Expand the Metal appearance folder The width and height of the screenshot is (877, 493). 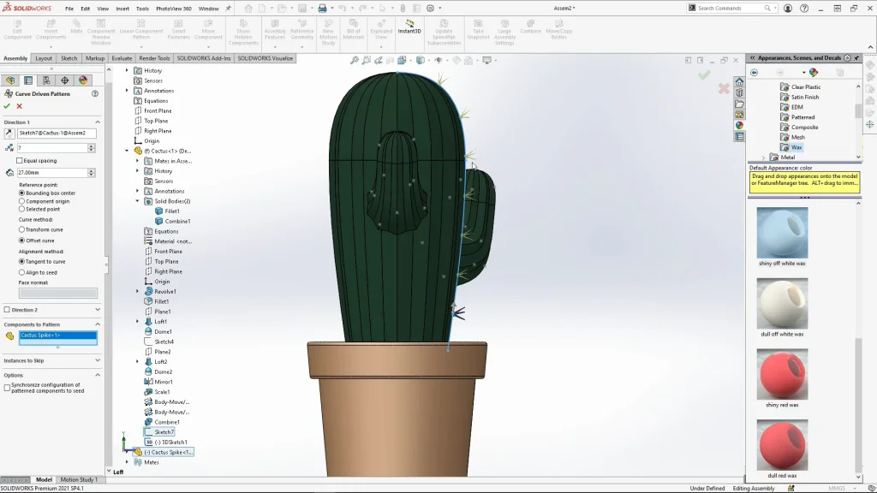pyautogui.click(x=764, y=157)
